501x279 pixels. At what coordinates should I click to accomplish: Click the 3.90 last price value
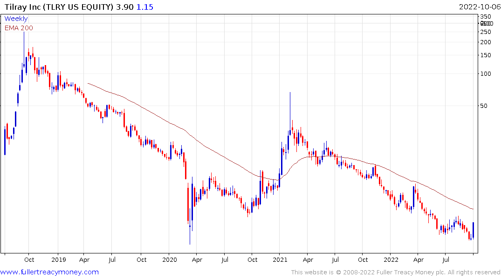point(124,7)
